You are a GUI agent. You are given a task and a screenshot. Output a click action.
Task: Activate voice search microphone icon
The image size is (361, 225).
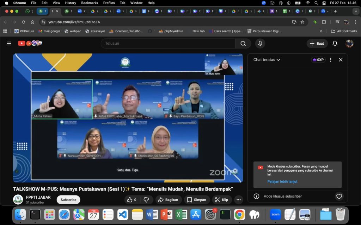[x=260, y=44]
